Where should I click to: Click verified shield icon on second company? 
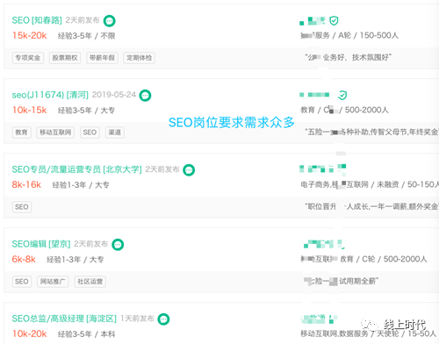(342, 95)
